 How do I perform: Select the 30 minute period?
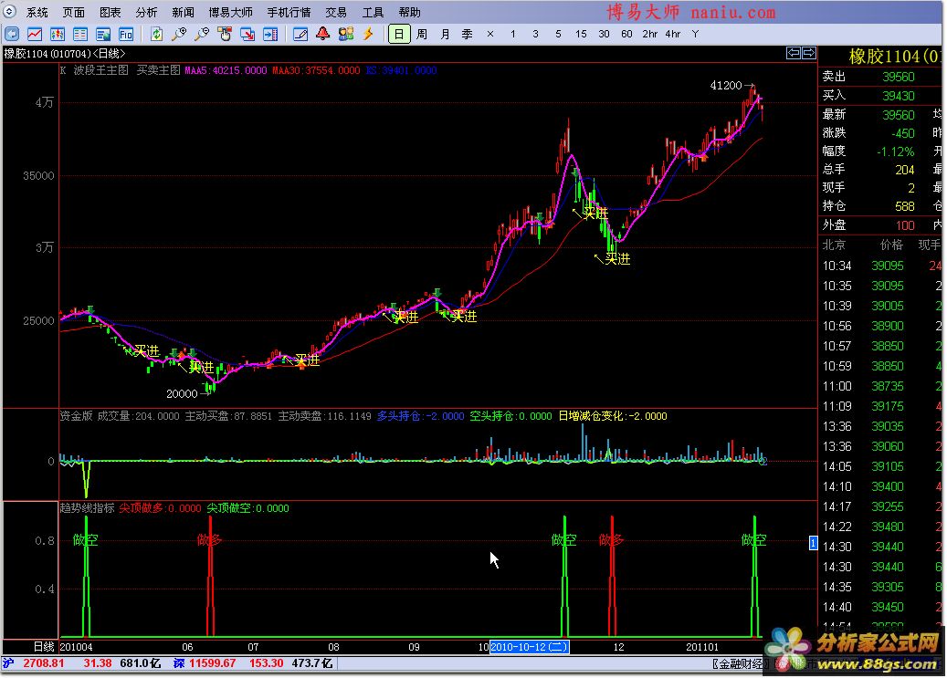[x=604, y=35]
